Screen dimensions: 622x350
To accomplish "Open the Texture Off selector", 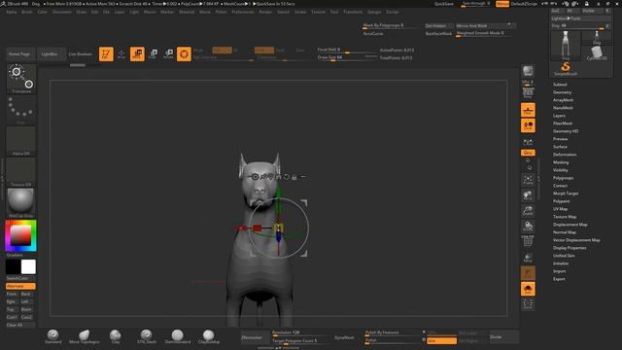I will [x=21, y=172].
